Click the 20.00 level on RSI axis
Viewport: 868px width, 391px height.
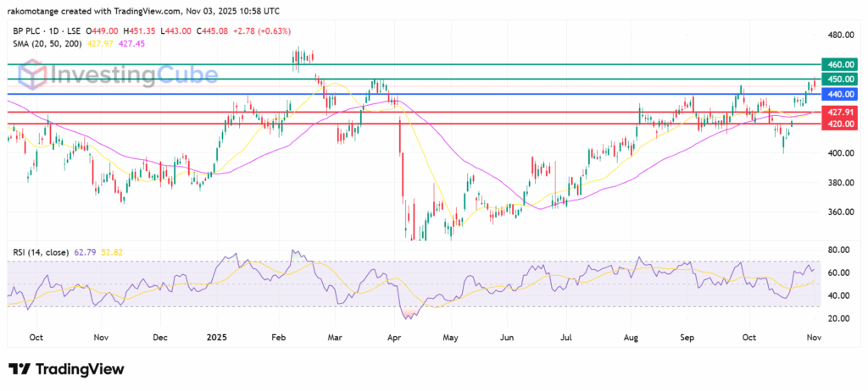pyautogui.click(x=839, y=318)
